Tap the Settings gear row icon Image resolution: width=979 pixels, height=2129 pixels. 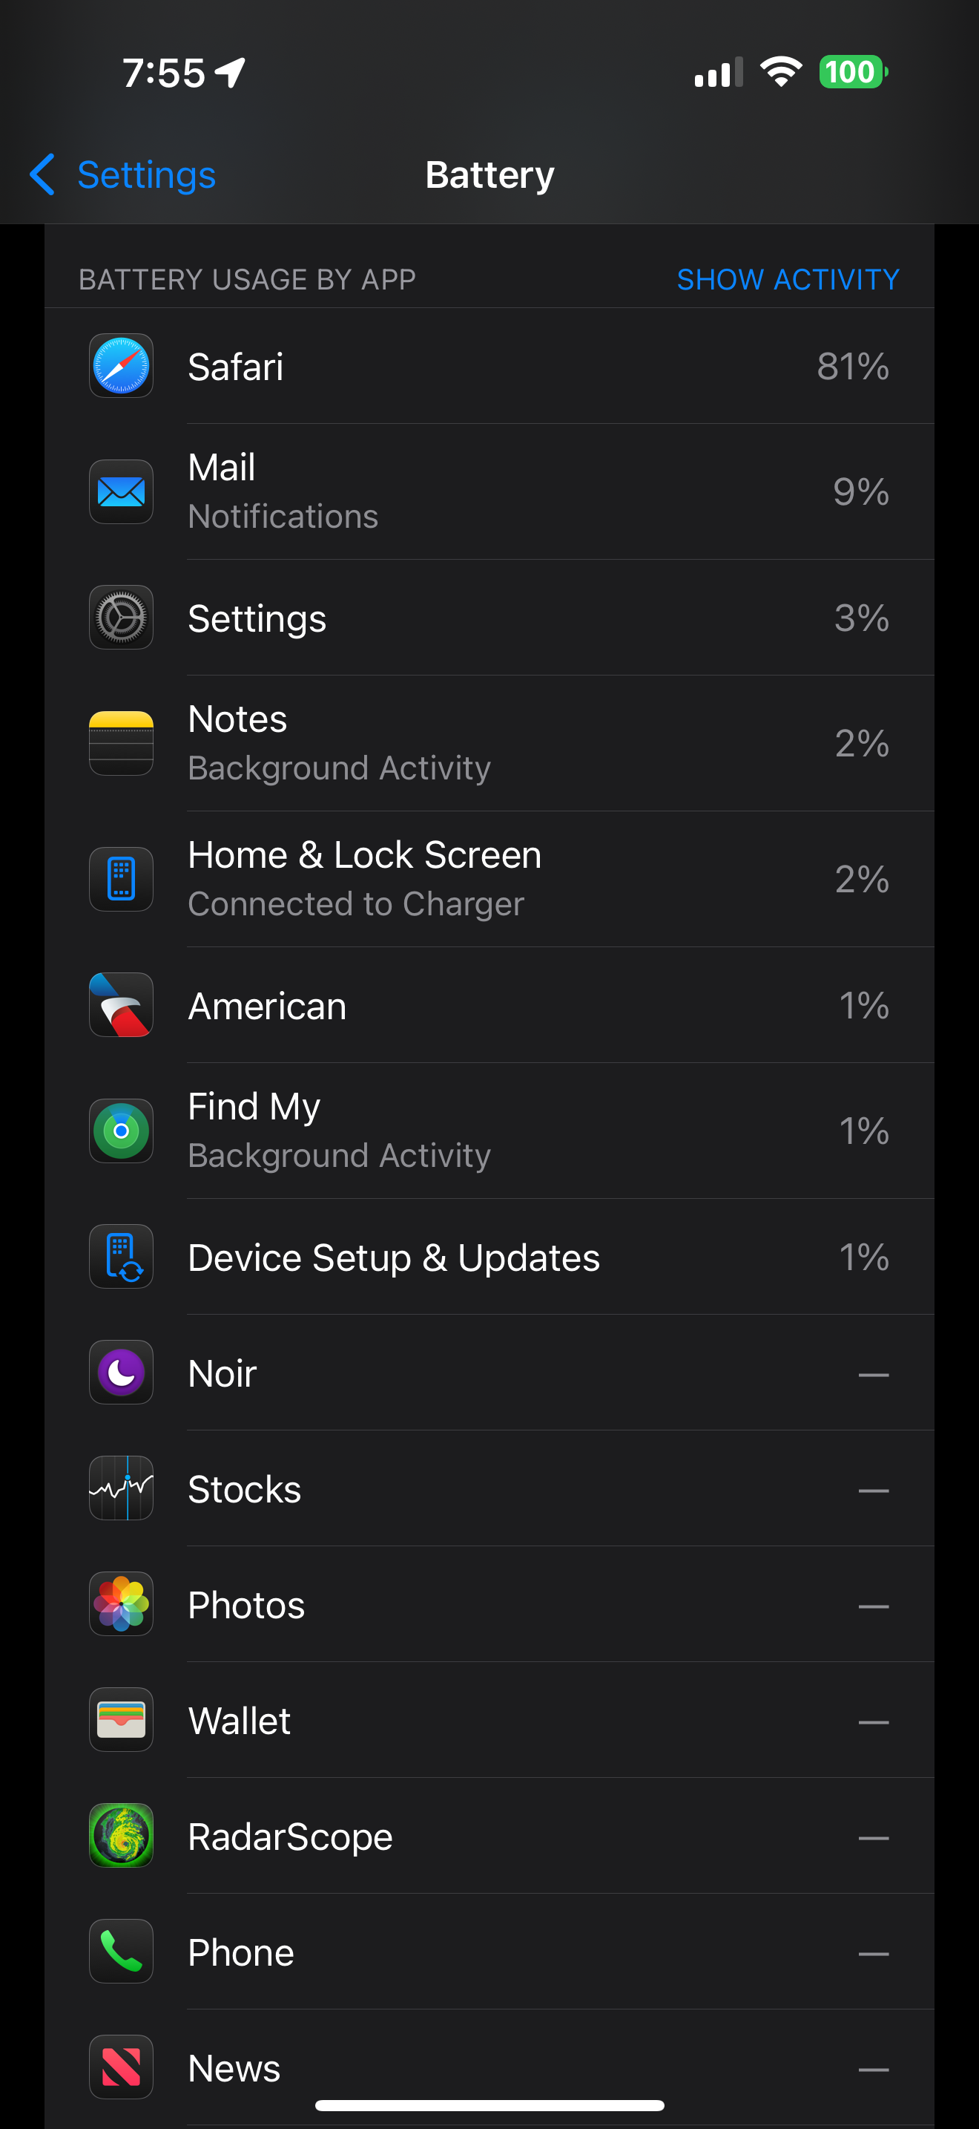122,618
